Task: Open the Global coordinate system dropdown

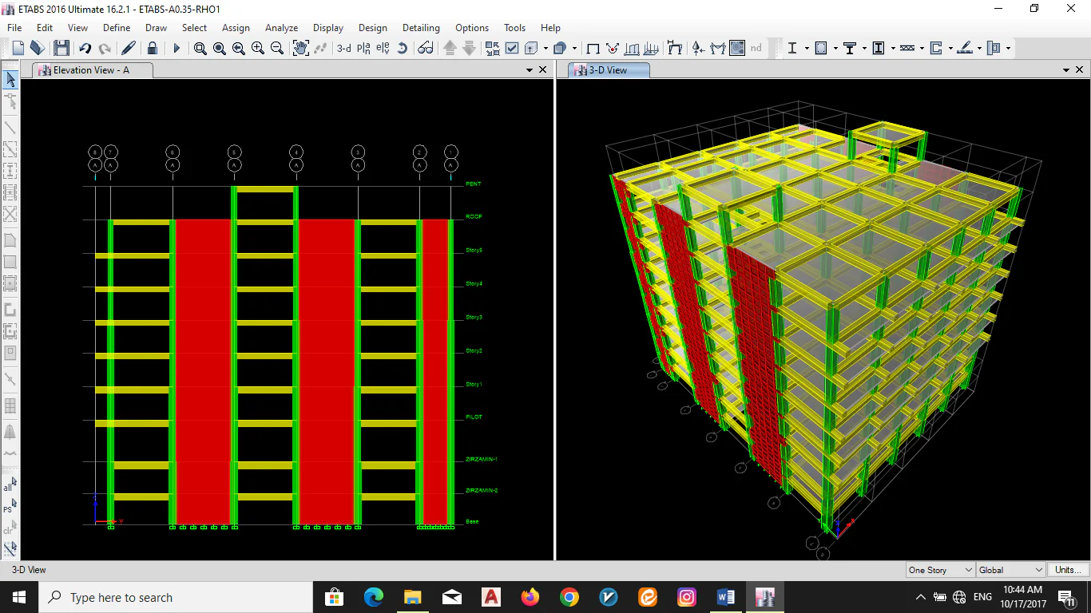Action: (x=1010, y=570)
